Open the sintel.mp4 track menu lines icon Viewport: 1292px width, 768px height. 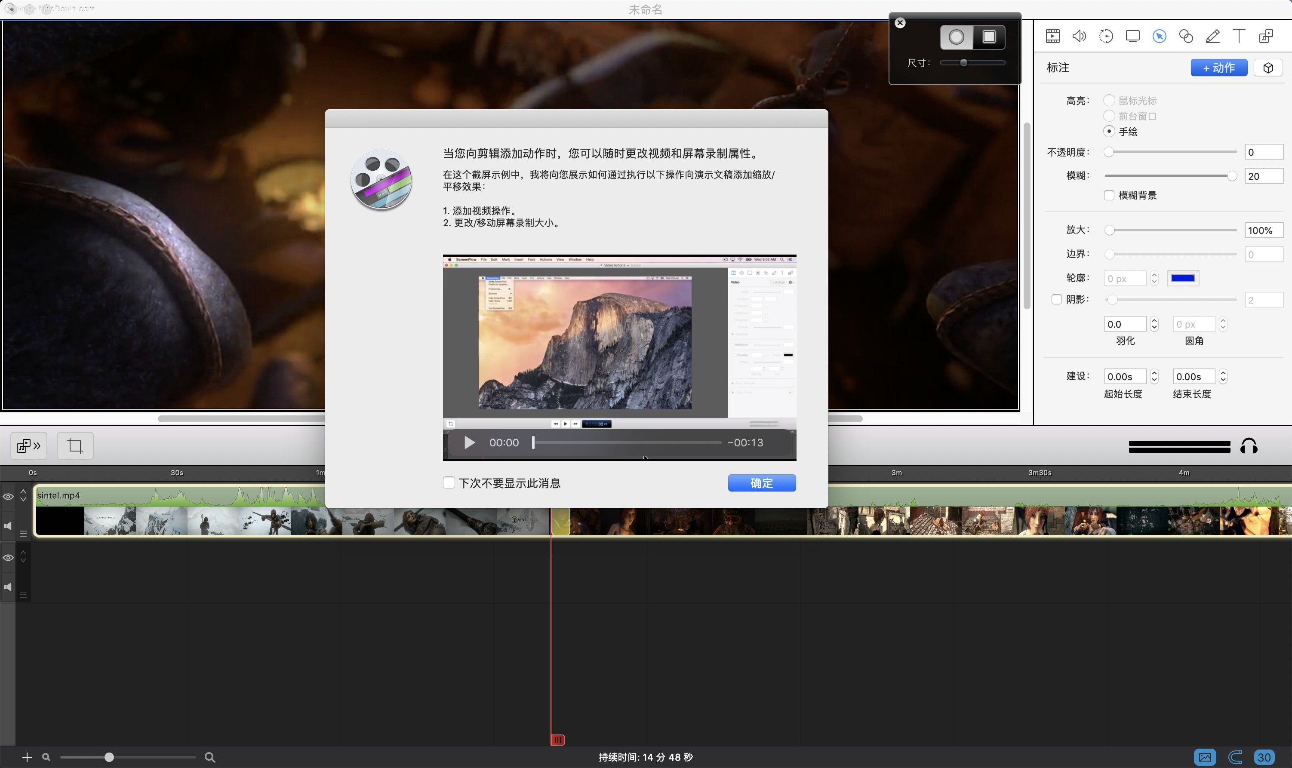tap(23, 534)
